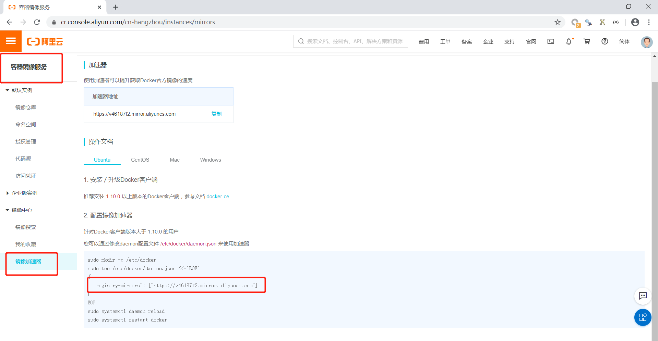This screenshot has height=341, width=658.
Task: Click the console search input field
Action: pyautogui.click(x=350, y=41)
